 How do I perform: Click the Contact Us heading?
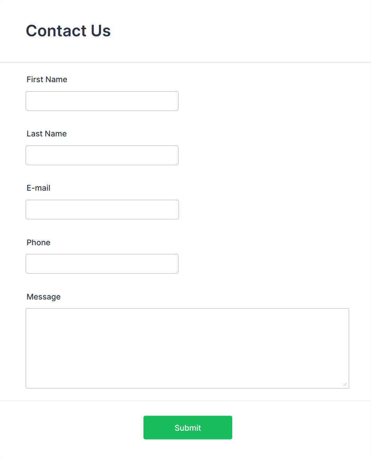(x=68, y=31)
